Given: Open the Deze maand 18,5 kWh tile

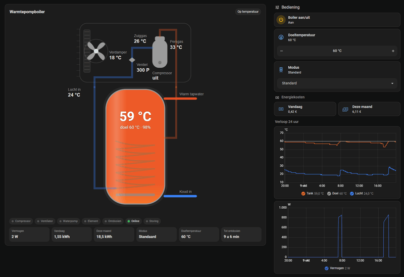Looking at the screenshot, I should coord(114,234).
